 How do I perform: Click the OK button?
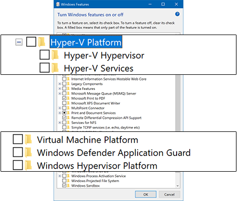[146, 194]
